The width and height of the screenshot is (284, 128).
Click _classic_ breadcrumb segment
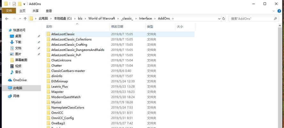point(127,18)
